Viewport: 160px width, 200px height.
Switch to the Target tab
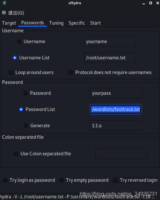(9, 23)
